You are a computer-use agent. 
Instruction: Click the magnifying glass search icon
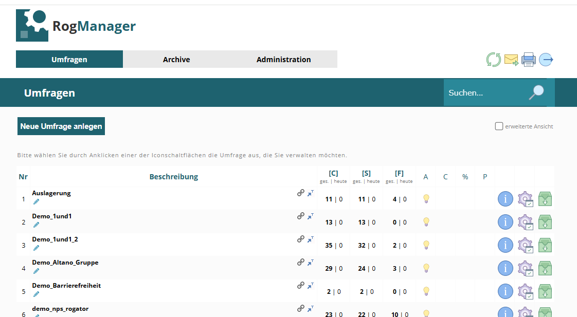536,92
